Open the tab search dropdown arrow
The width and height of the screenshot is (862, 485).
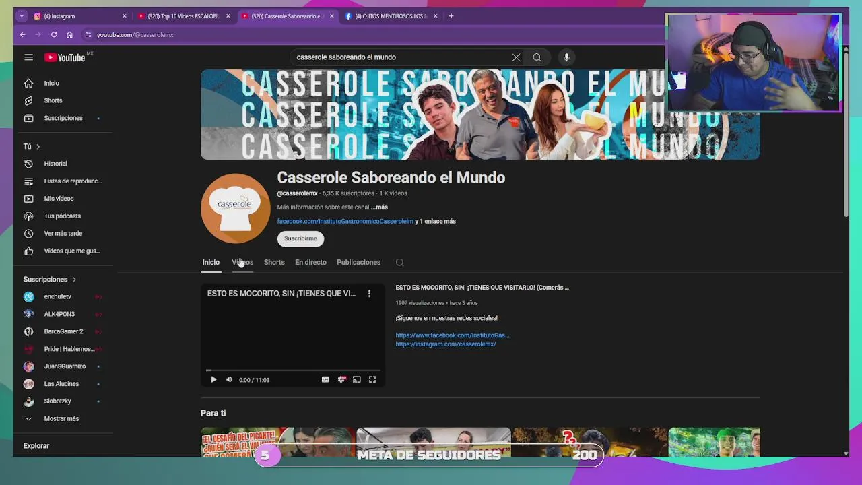pyautogui.click(x=22, y=16)
